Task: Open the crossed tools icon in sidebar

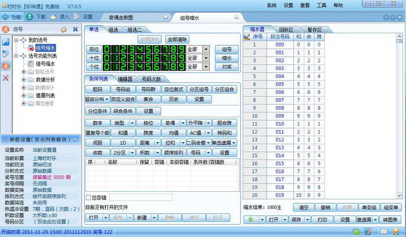Action: click(6, 78)
